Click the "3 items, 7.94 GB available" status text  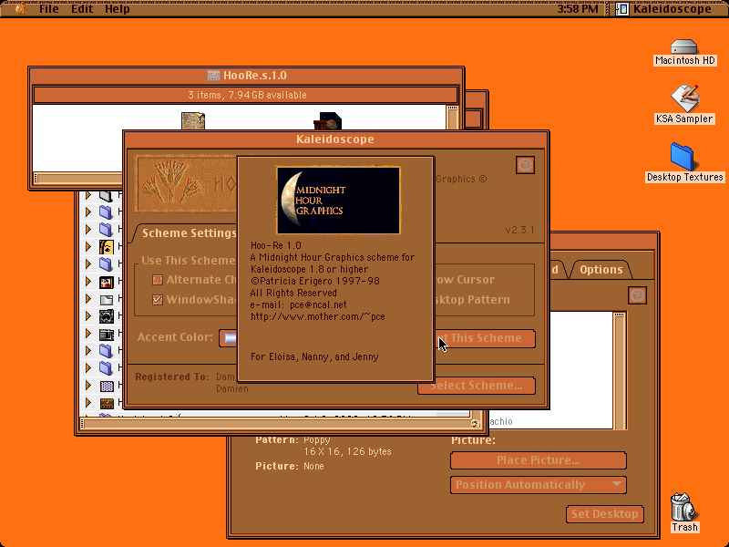click(247, 95)
